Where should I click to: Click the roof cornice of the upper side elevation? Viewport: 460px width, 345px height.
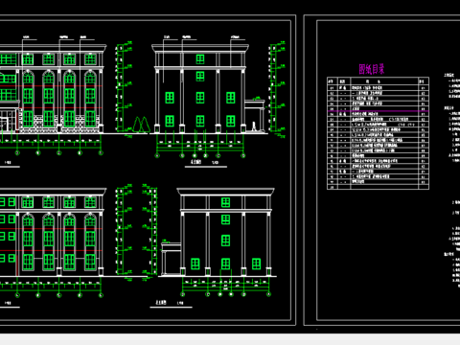200,48
